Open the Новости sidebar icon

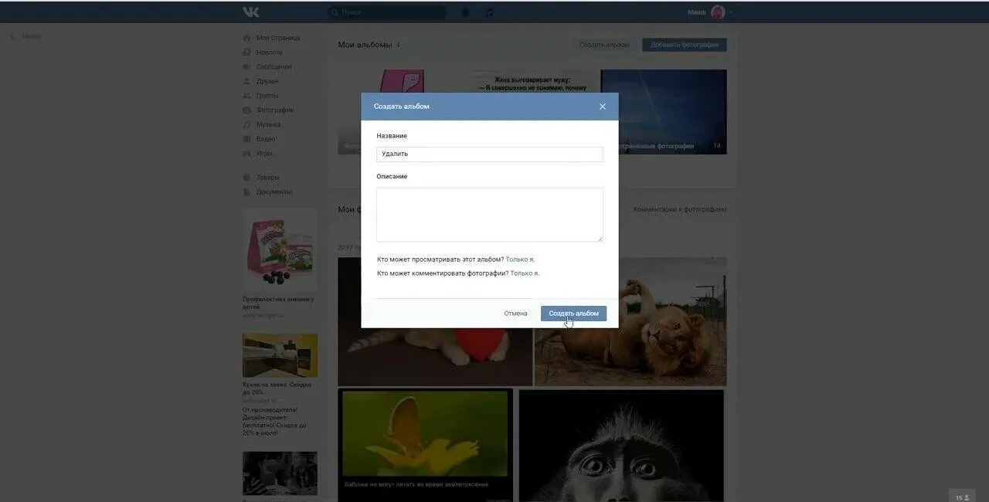247,53
